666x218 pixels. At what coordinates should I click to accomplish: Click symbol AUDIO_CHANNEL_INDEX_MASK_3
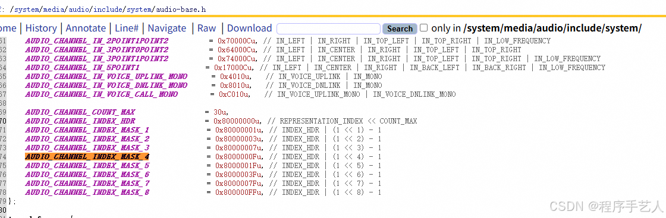(x=87, y=148)
